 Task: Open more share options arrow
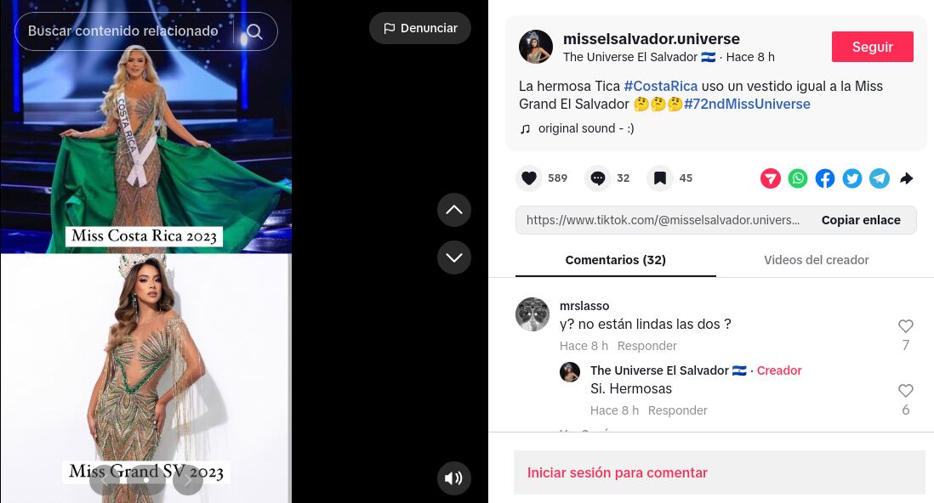click(x=907, y=178)
